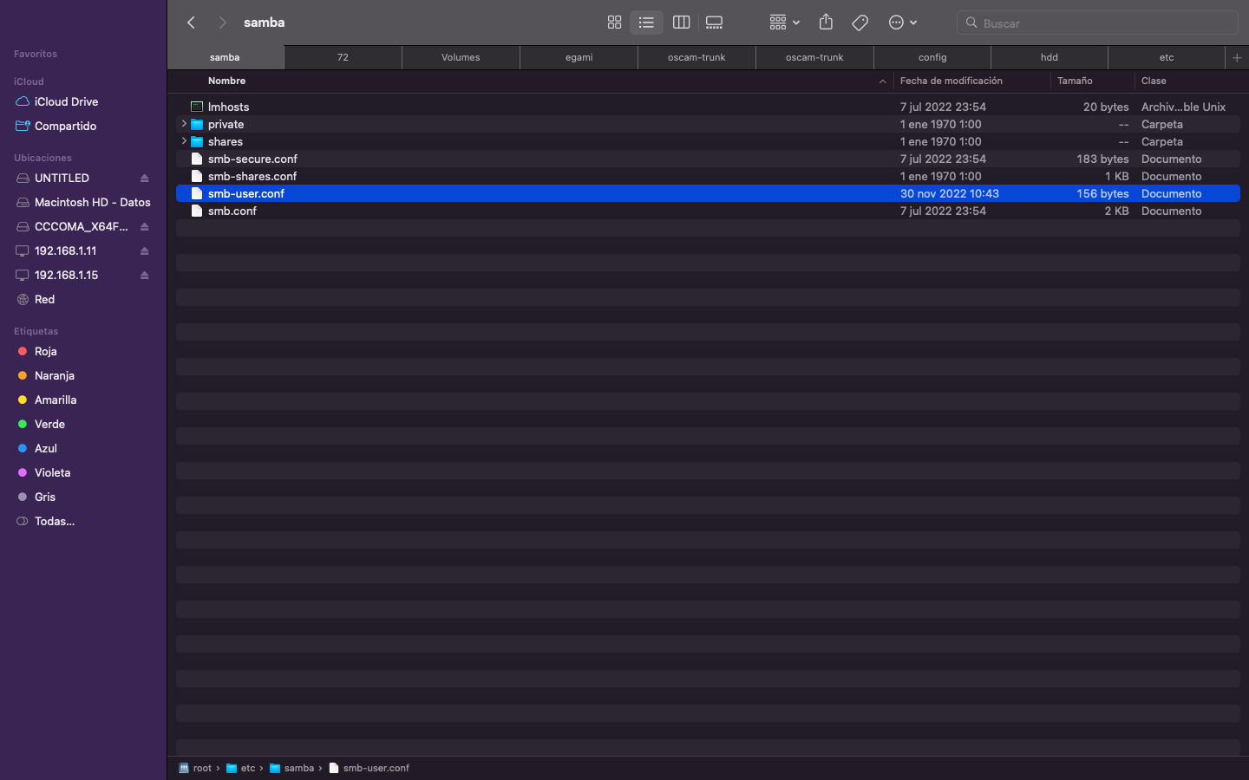The image size is (1249, 780).
Task: Click the tag icon in toolbar
Action: coord(860,23)
